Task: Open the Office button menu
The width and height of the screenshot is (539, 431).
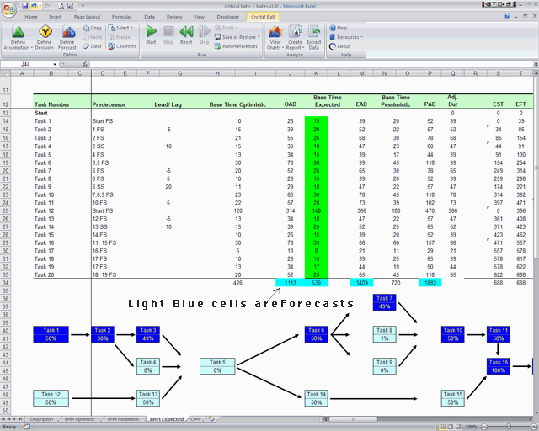Action: coord(9,9)
